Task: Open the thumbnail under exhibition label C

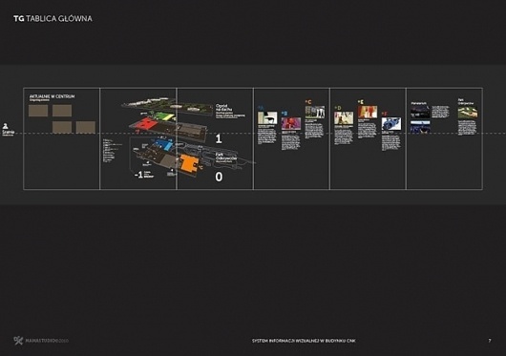Action: coord(315,112)
